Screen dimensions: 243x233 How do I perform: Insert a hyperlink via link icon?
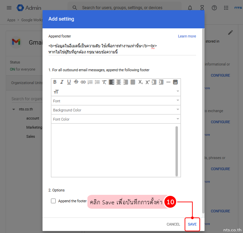tap(83, 82)
